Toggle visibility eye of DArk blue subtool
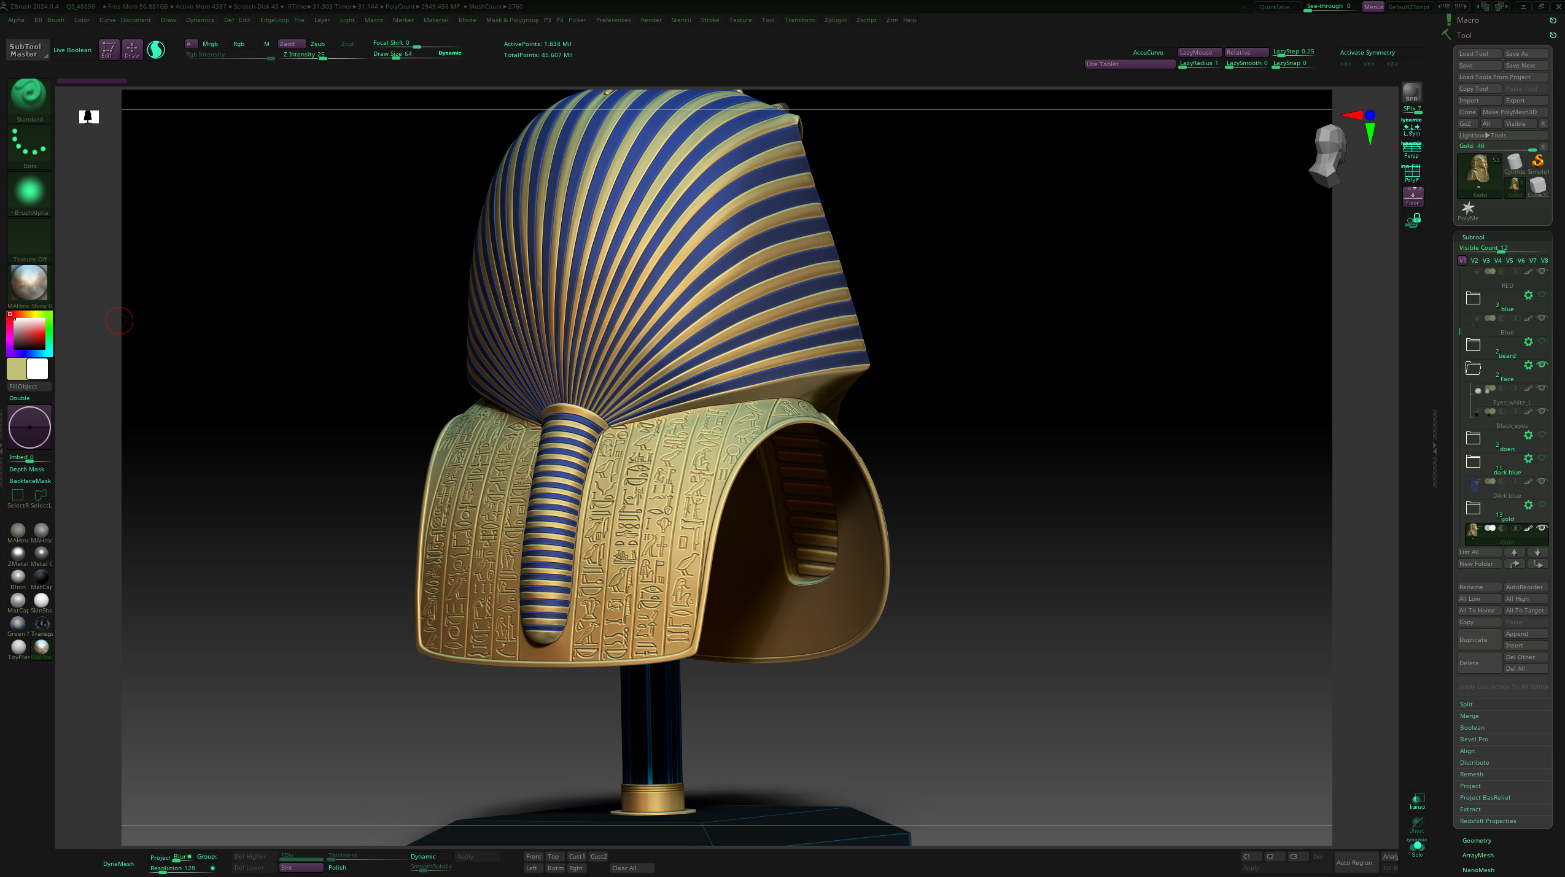Viewport: 1565px width, 877px height. click(x=1542, y=481)
